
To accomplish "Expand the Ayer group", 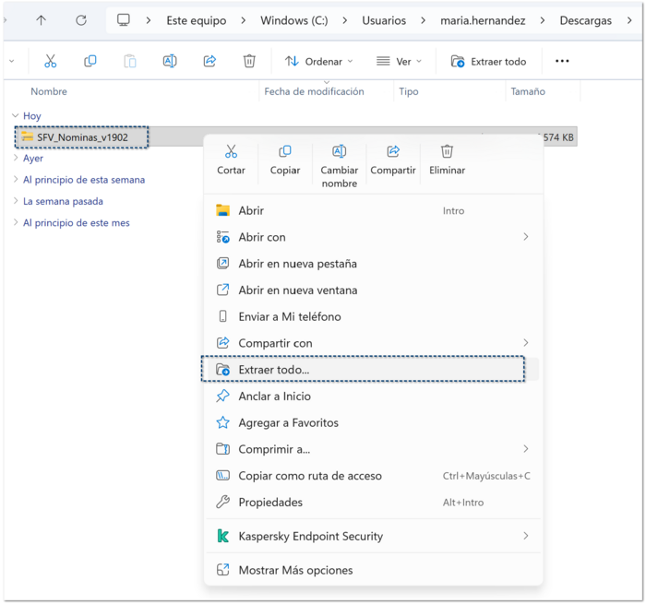I will coord(33,159).
